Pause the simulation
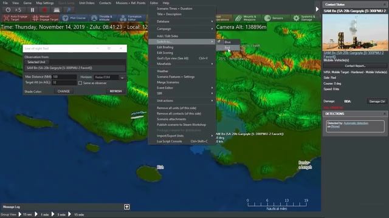Screen dimensions: 389x218 click(32, 10)
